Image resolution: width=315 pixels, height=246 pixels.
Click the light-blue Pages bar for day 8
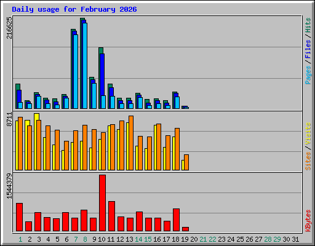click(85, 66)
